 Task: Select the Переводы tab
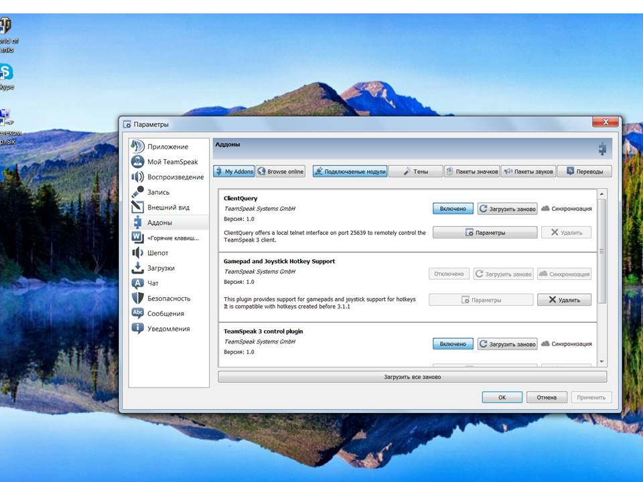pyautogui.click(x=584, y=171)
